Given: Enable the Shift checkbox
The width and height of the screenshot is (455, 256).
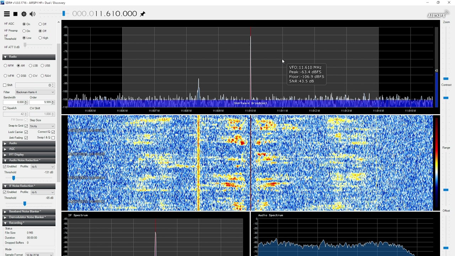Looking at the screenshot, I should (x=5, y=85).
